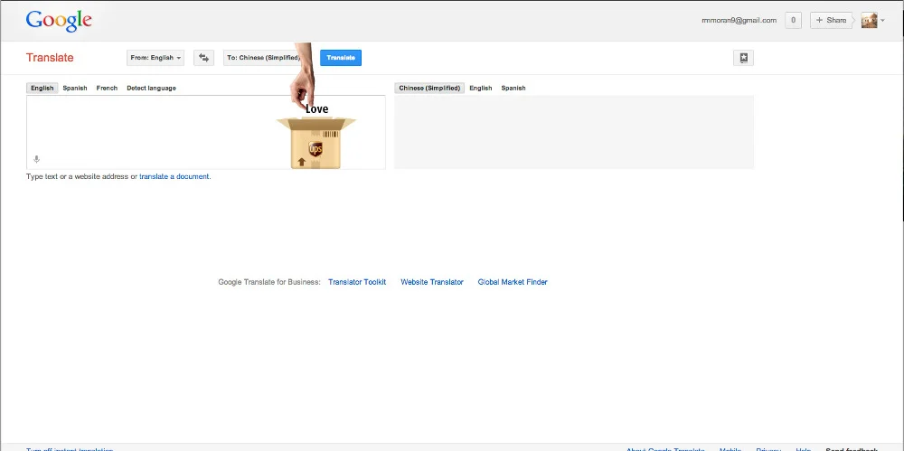Select Chinese (Simplified) target language tab

(429, 89)
